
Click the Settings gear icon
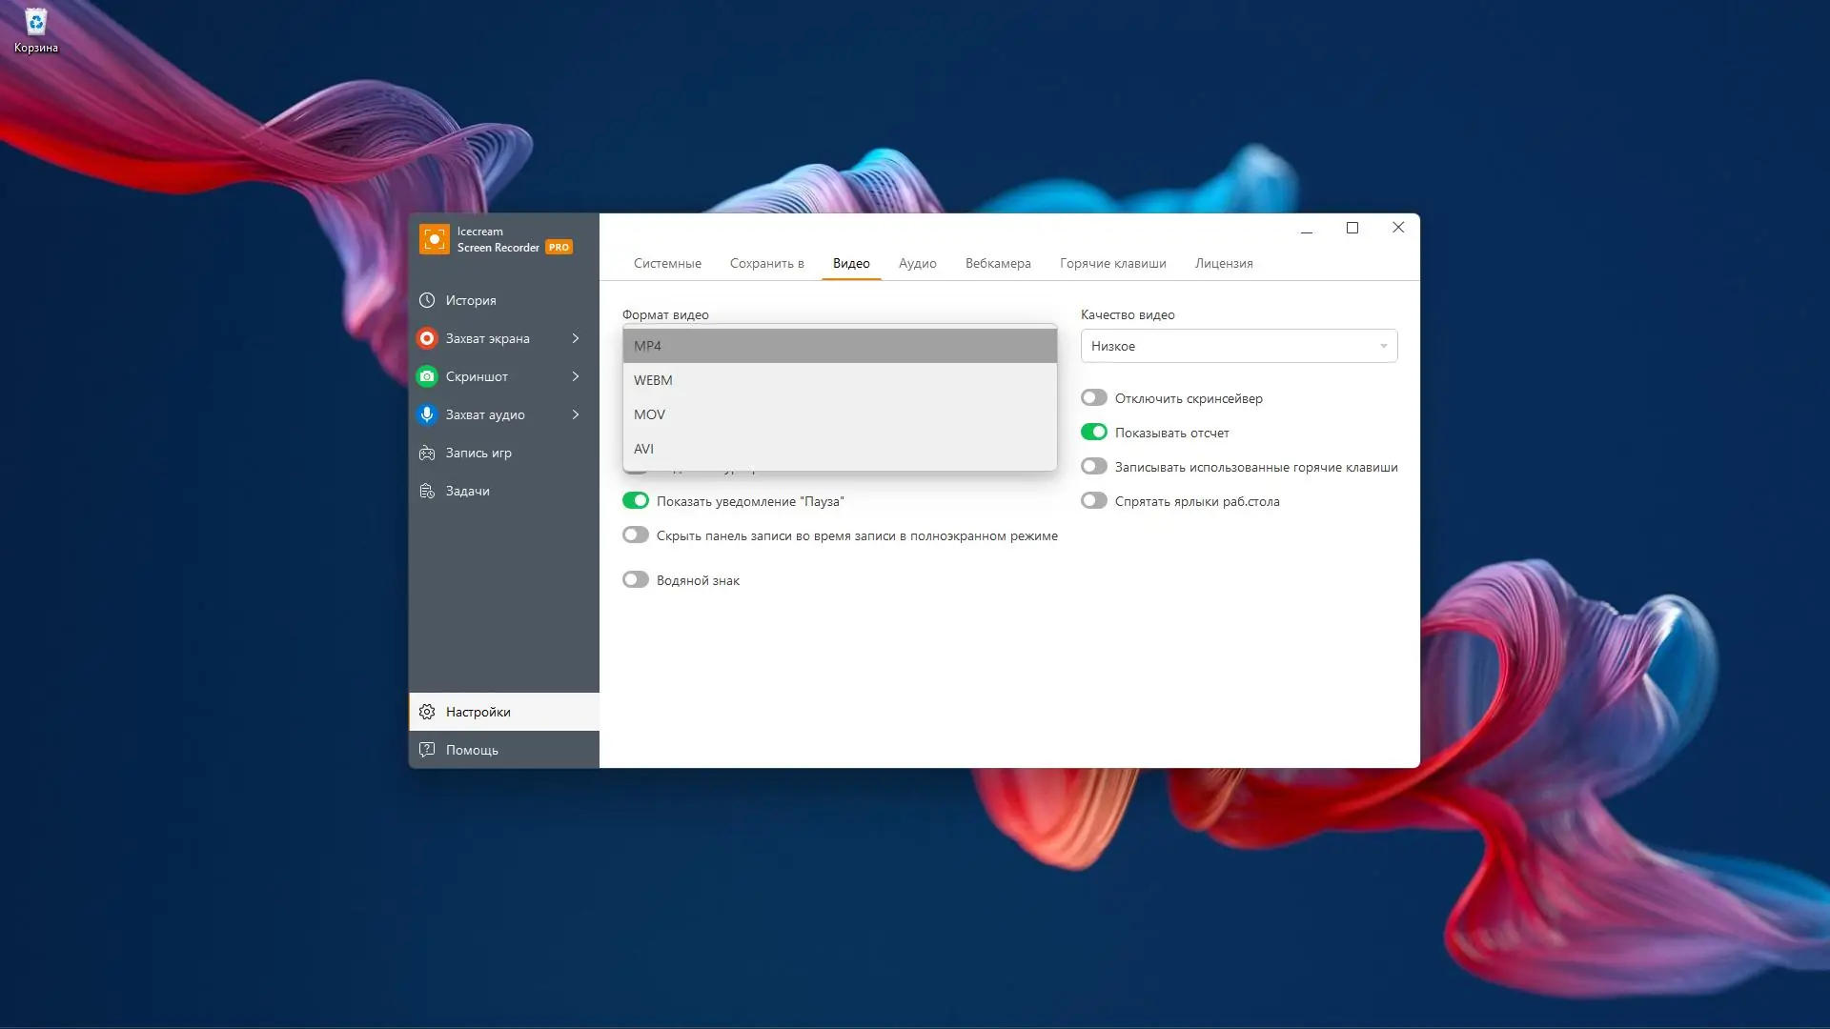click(427, 712)
